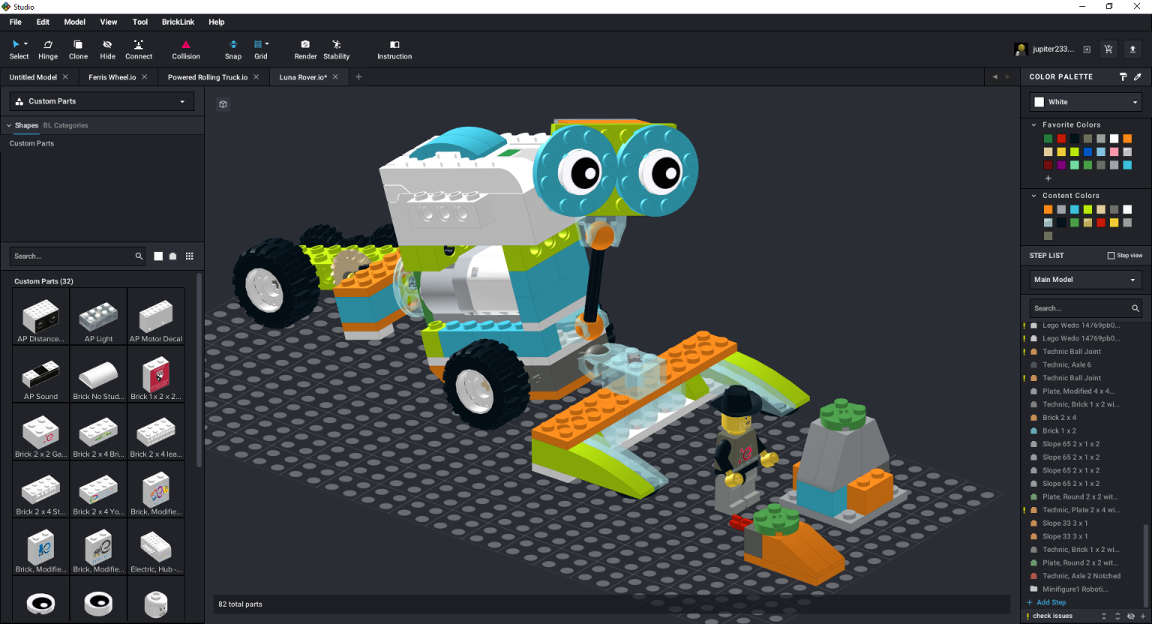Click the Connect tool icon
Screen dimensions: 1152x624
coord(139,49)
